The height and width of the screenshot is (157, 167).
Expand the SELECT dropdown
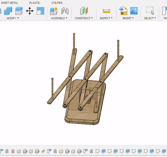coord(150,18)
